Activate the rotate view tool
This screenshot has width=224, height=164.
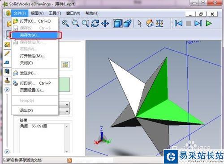tap(95, 23)
